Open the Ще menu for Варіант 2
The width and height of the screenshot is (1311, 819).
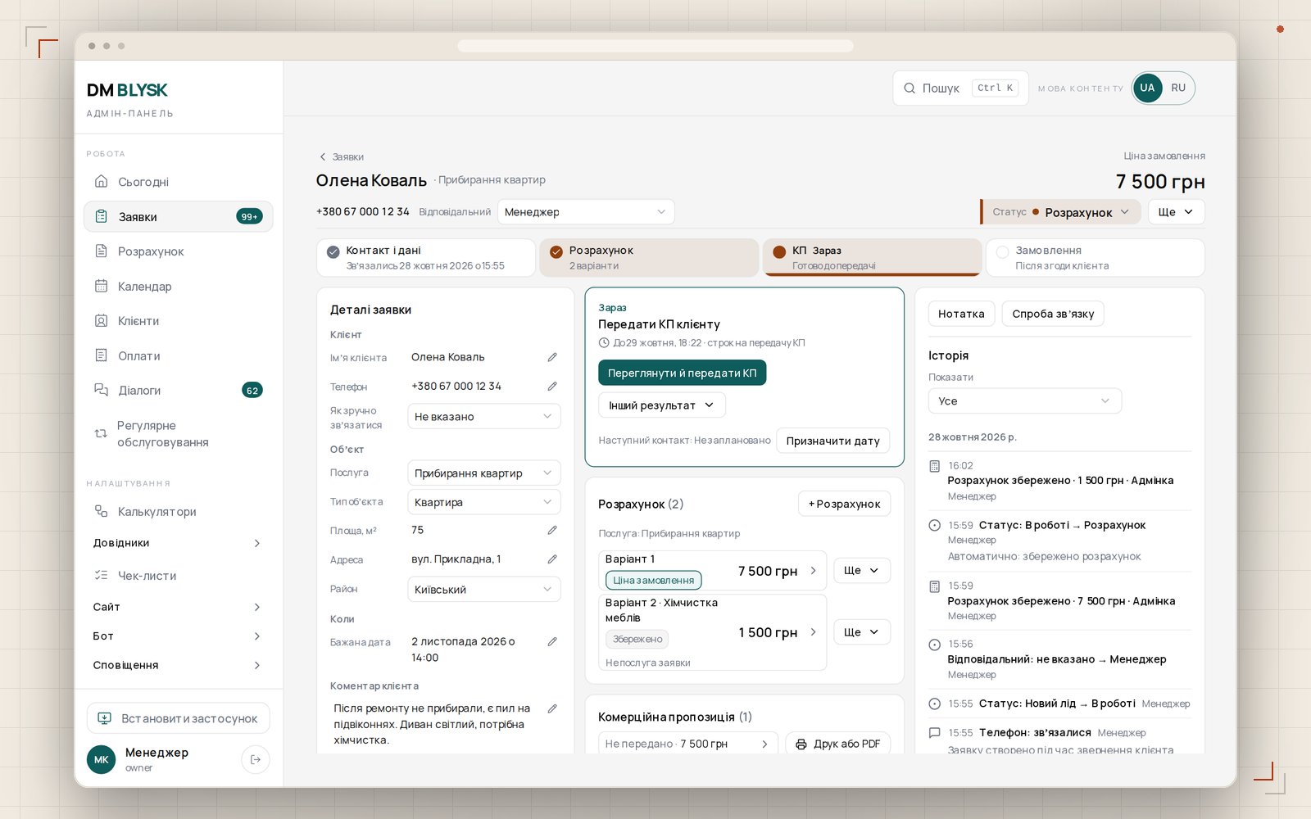click(862, 632)
